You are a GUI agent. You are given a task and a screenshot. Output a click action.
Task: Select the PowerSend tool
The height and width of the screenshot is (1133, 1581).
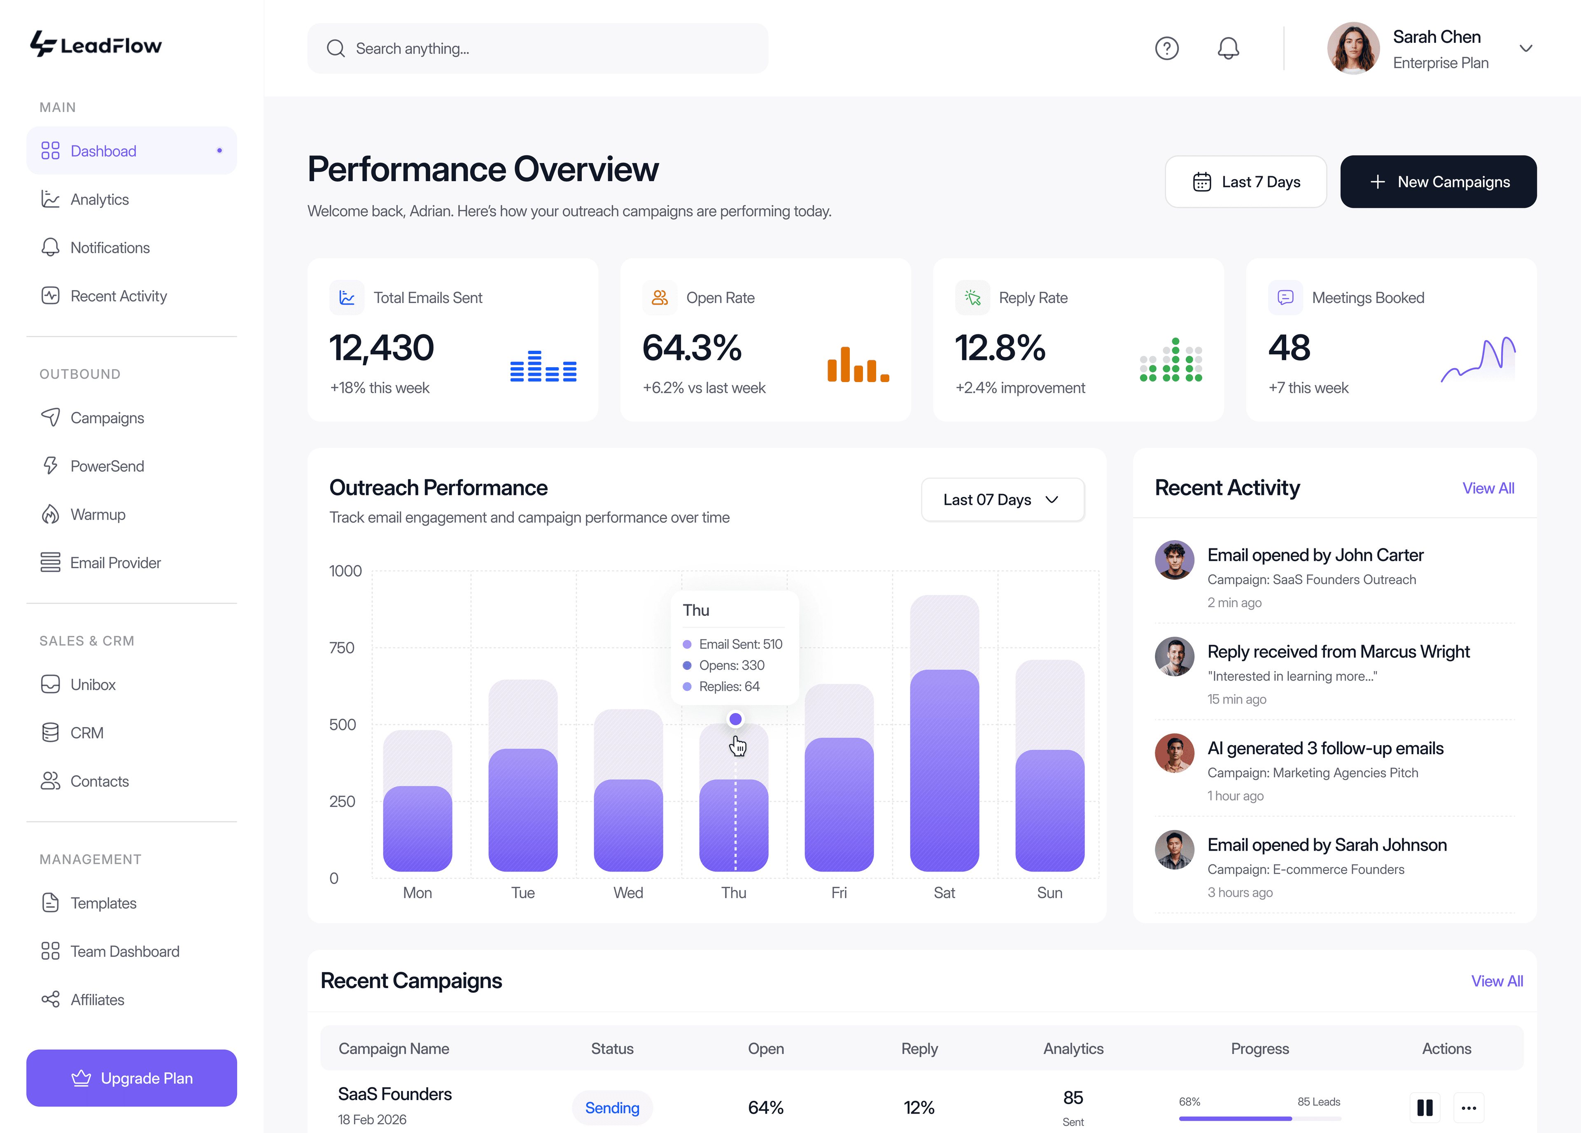(107, 466)
